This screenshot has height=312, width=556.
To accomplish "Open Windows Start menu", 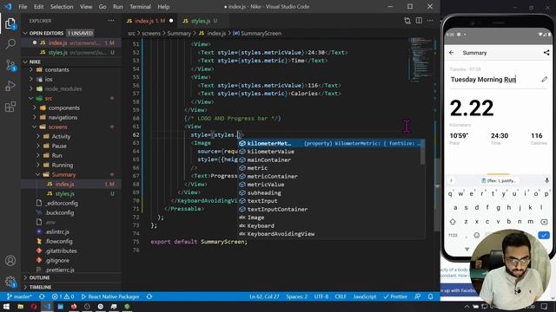I will [x=6, y=306].
